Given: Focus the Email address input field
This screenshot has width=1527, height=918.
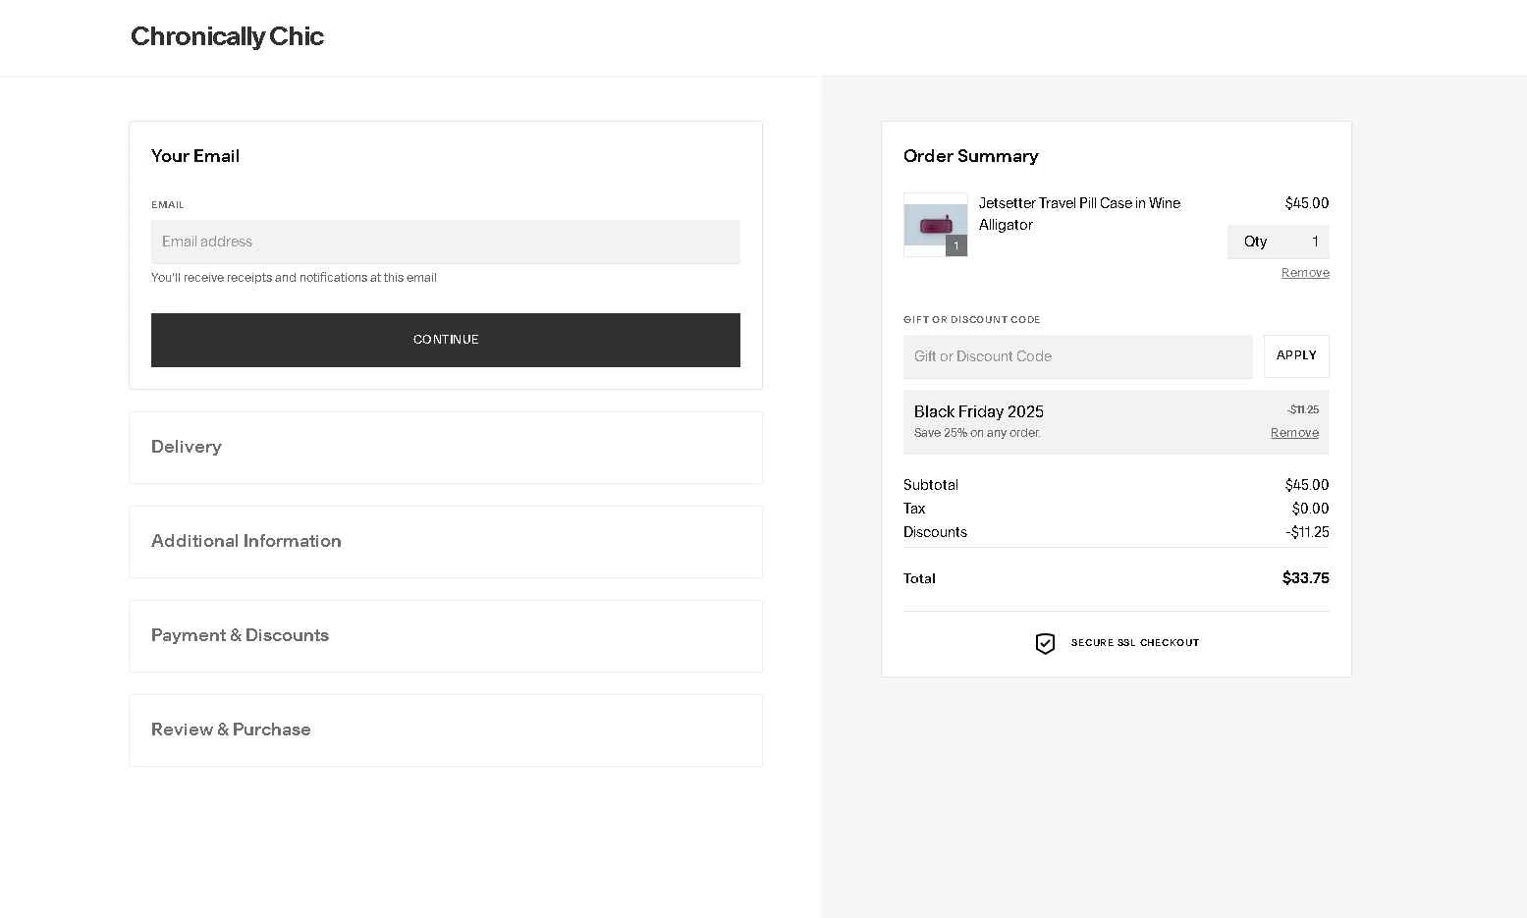Looking at the screenshot, I should click(x=446, y=242).
